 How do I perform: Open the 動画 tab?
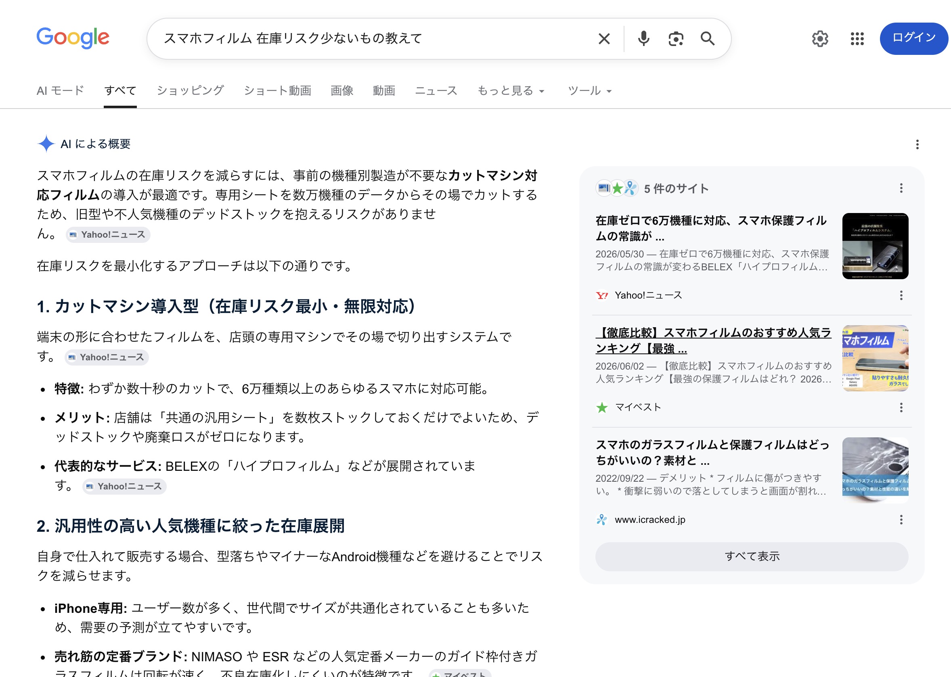coord(384,90)
